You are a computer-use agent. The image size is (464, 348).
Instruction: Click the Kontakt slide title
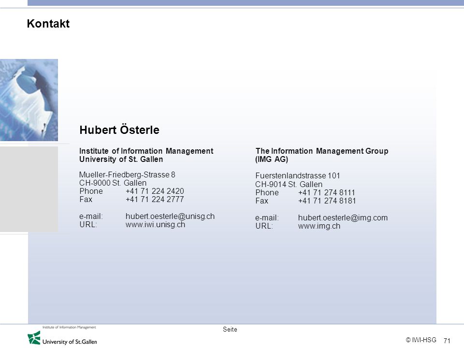pos(48,24)
